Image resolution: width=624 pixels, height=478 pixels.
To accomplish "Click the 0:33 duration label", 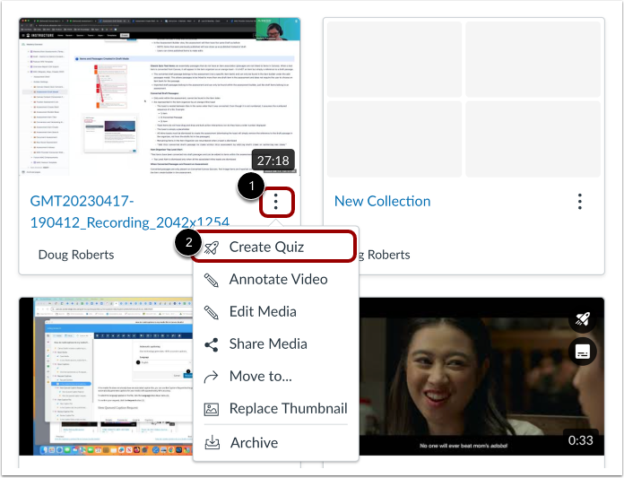I will (x=581, y=440).
